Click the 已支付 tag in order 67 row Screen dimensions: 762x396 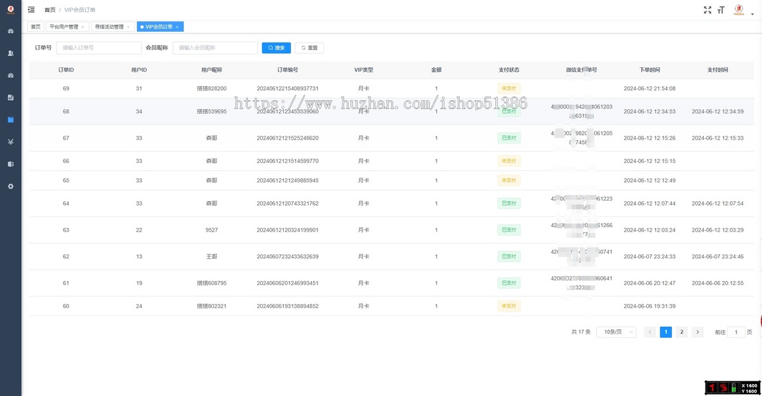point(509,138)
